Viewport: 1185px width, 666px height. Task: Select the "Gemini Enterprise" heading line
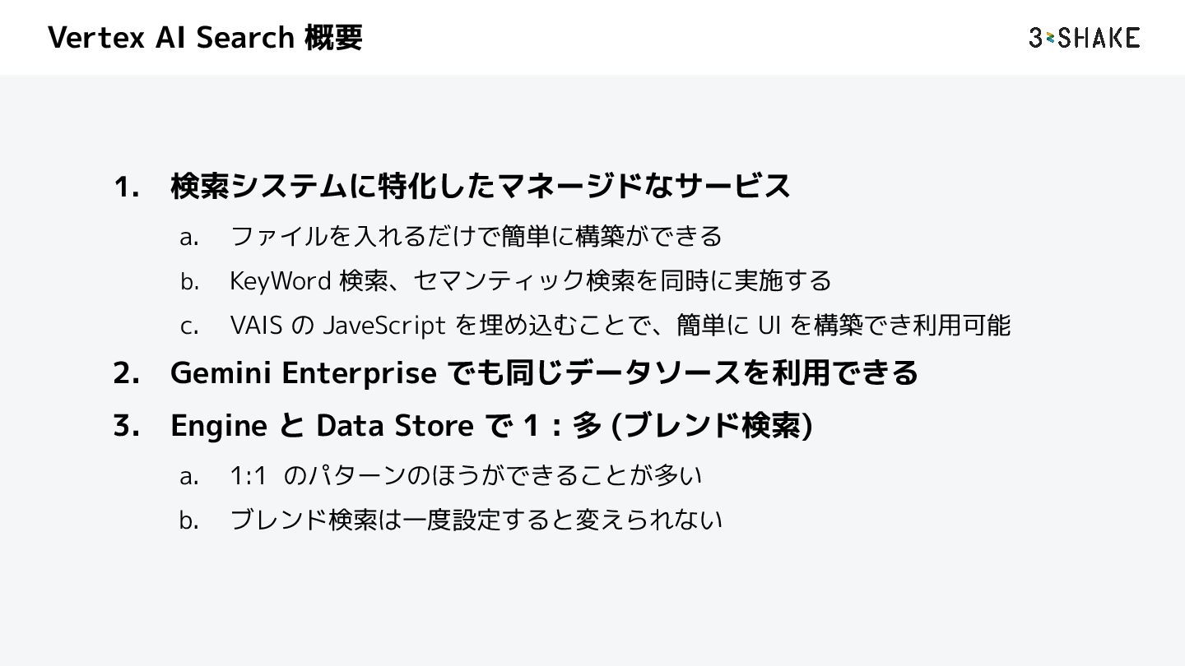point(543,372)
